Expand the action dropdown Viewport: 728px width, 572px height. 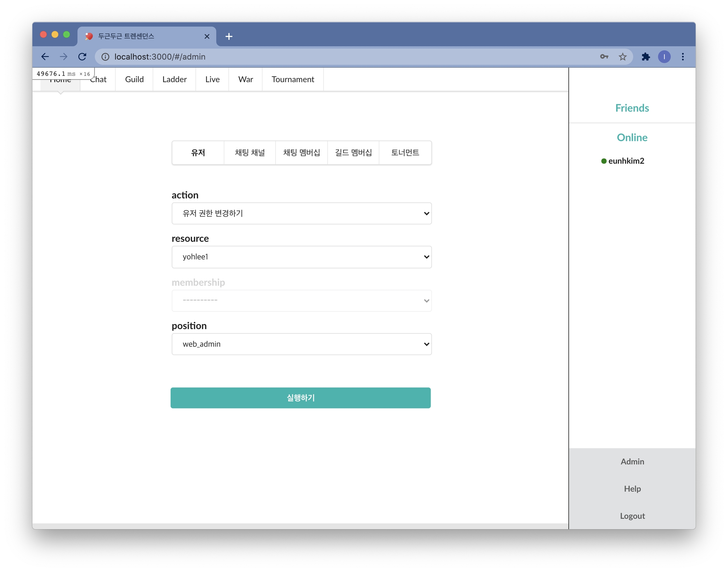pos(301,213)
